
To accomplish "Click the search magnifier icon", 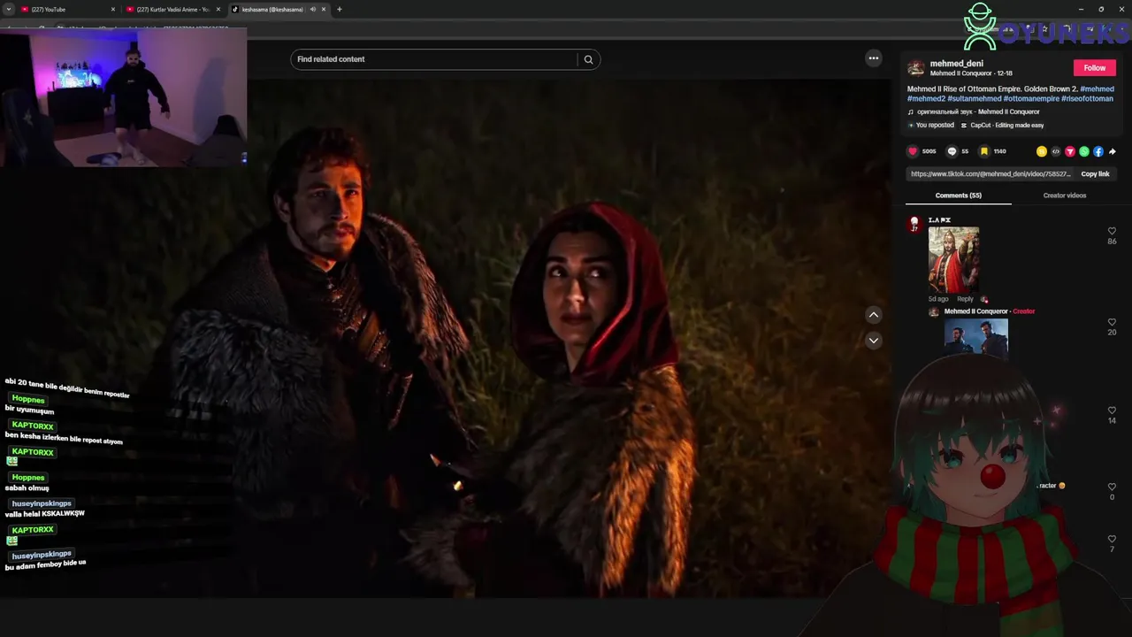I will pos(588,59).
